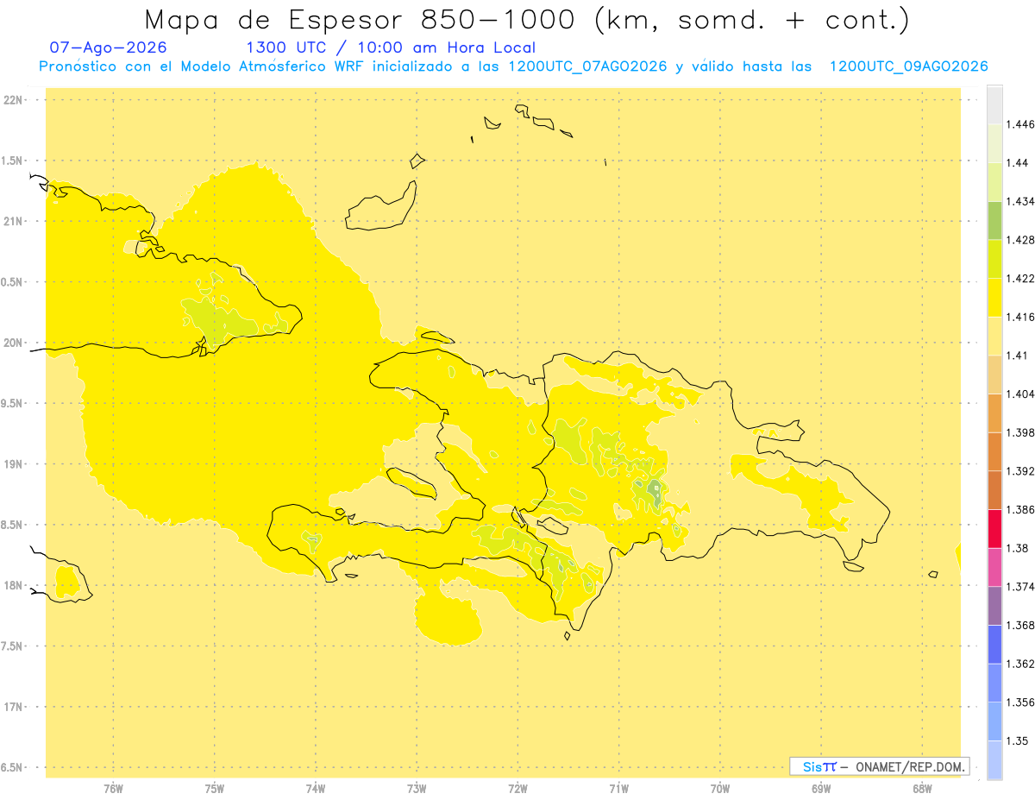This screenshot has height=800, width=1035.
Task: Click the purple 1.368–1.374 legend swatch
Action: click(994, 606)
